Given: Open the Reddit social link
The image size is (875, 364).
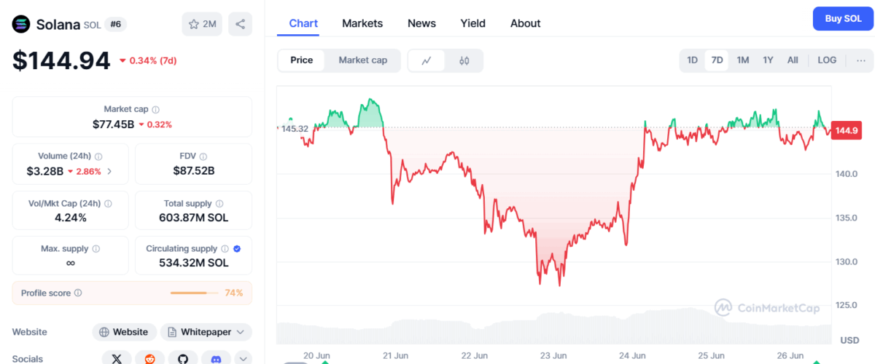Looking at the screenshot, I should 150,358.
